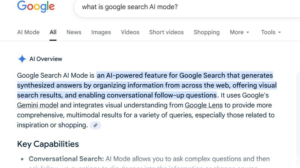Expand the More dropdown
This screenshot has height=168, width=300.
click(239, 32)
